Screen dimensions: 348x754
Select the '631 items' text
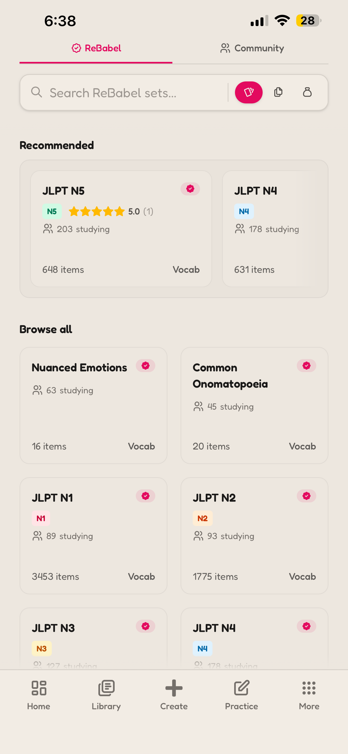click(x=254, y=270)
